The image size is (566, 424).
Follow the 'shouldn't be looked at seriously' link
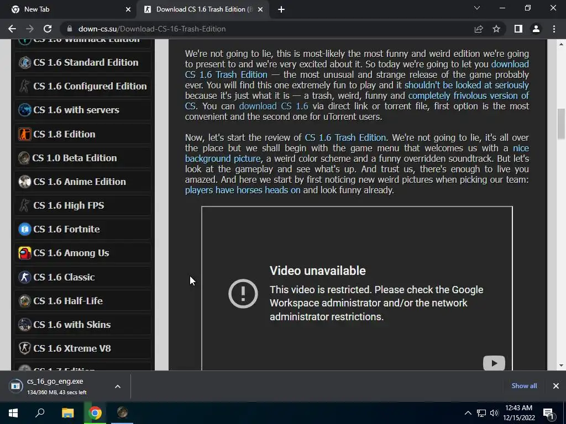[467, 85]
